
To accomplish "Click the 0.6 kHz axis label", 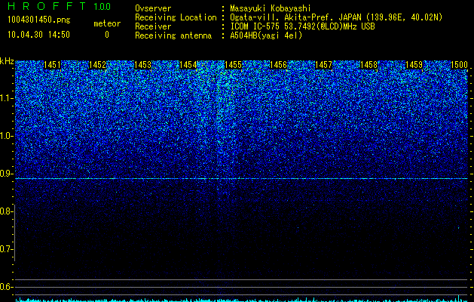I will pos(6,287).
